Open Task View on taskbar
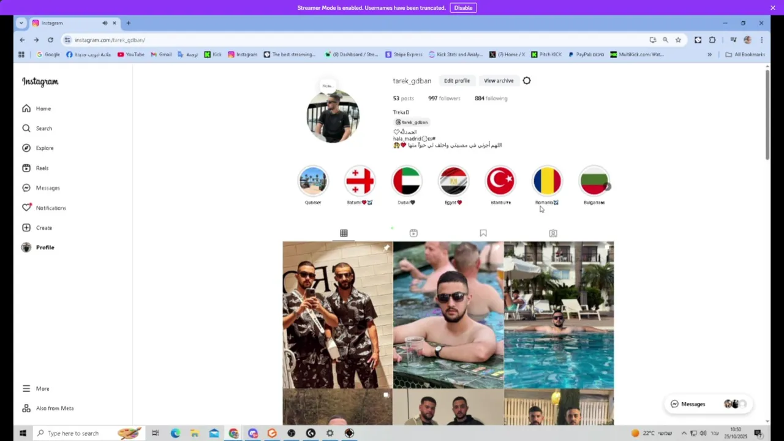784x441 pixels. (156, 433)
